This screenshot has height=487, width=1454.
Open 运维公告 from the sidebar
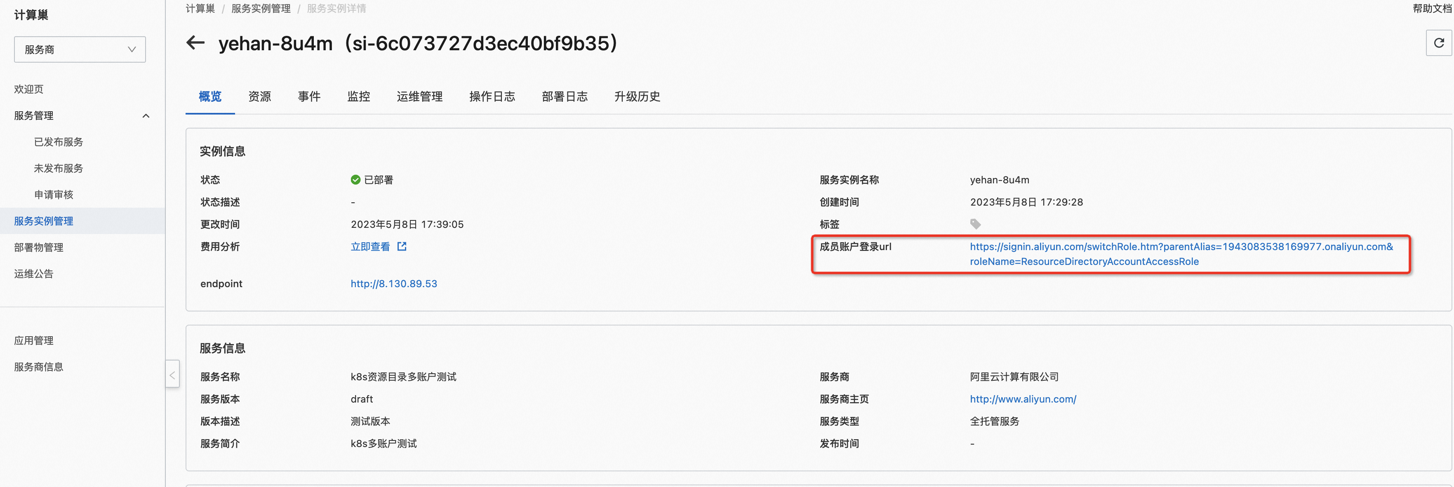tap(33, 274)
